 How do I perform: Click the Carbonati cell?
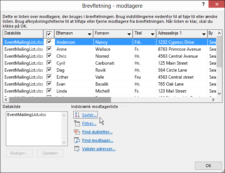pos(113,63)
